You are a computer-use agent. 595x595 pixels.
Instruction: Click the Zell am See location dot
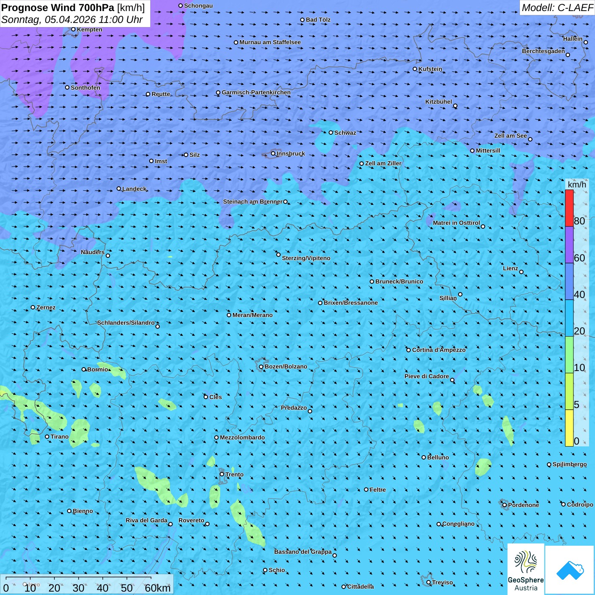(530, 139)
